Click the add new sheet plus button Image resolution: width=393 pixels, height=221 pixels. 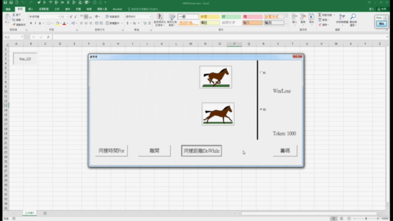45,213
